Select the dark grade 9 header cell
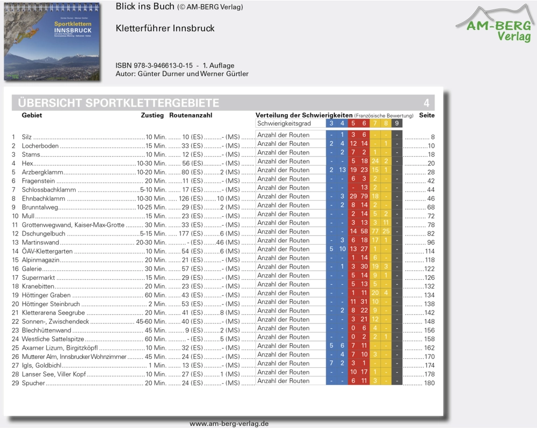The width and height of the screenshot is (537, 429). (397, 123)
